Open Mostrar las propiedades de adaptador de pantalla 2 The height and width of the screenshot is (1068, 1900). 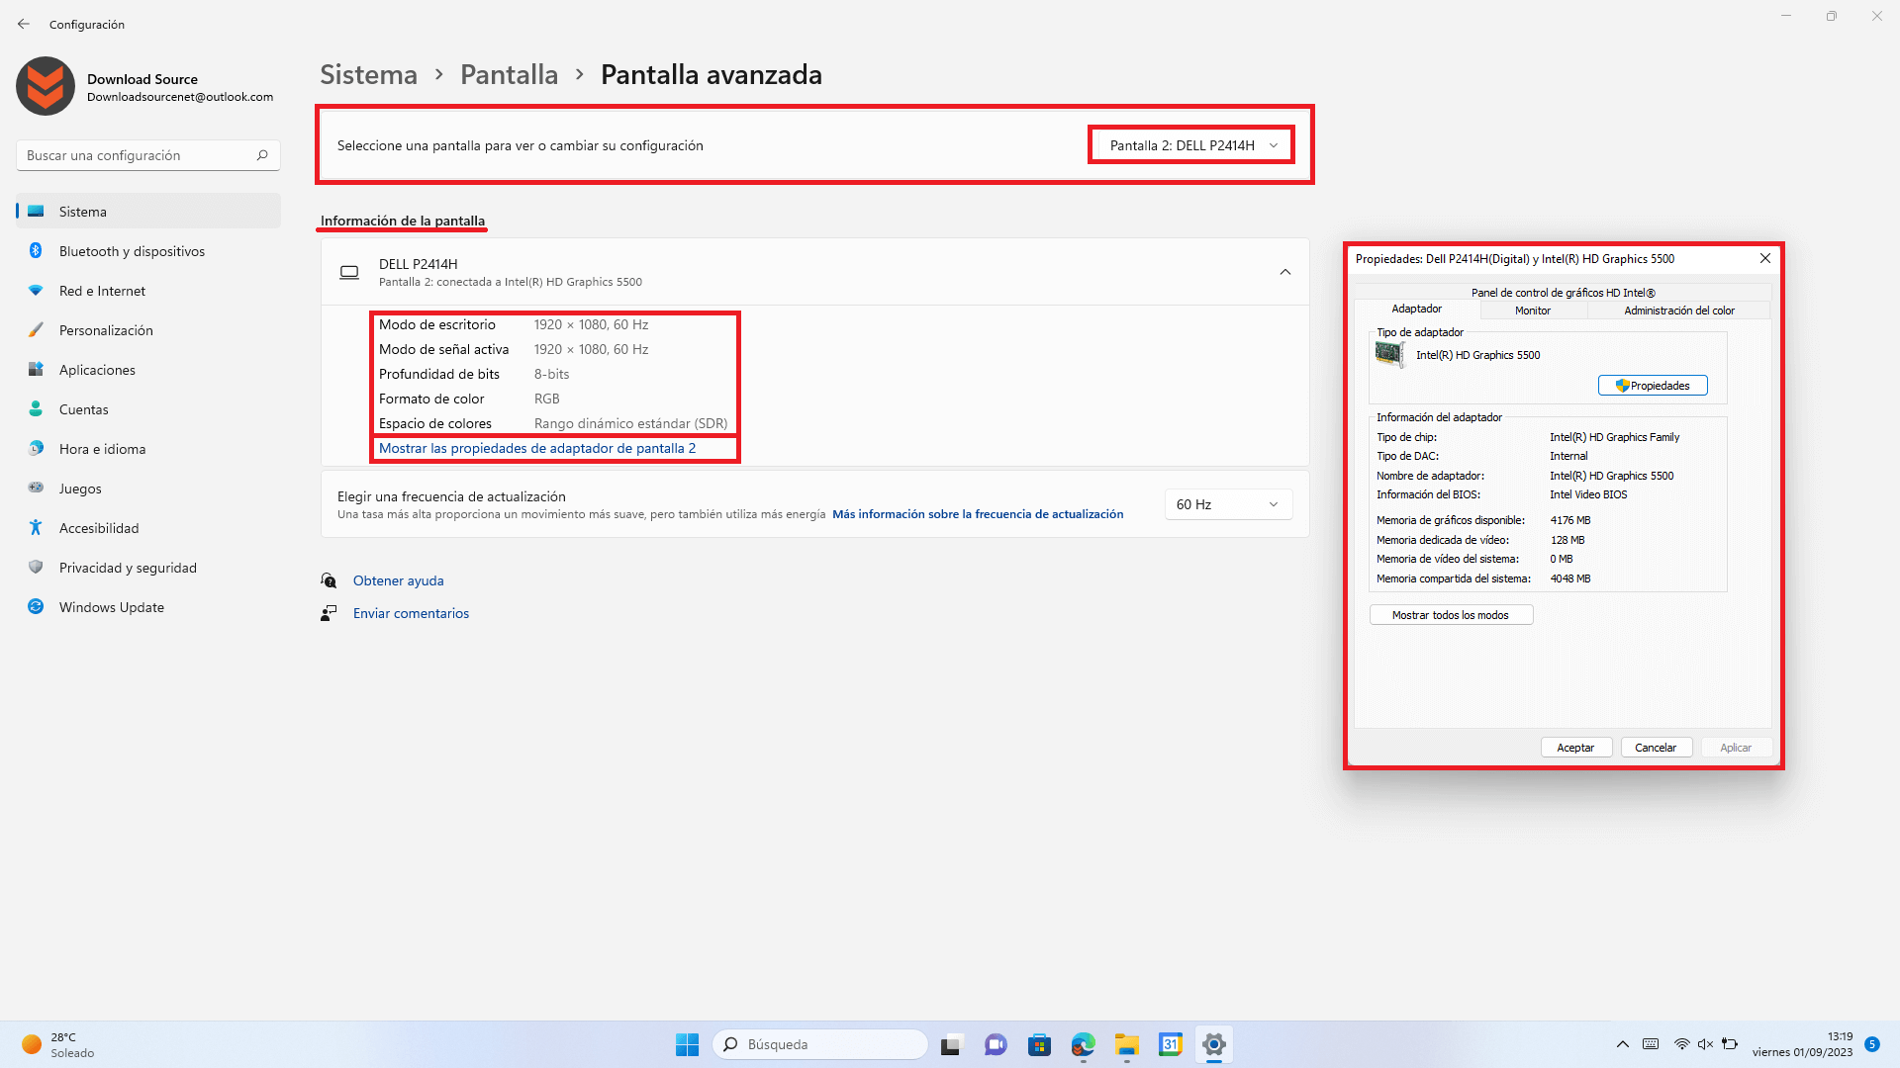click(x=537, y=448)
